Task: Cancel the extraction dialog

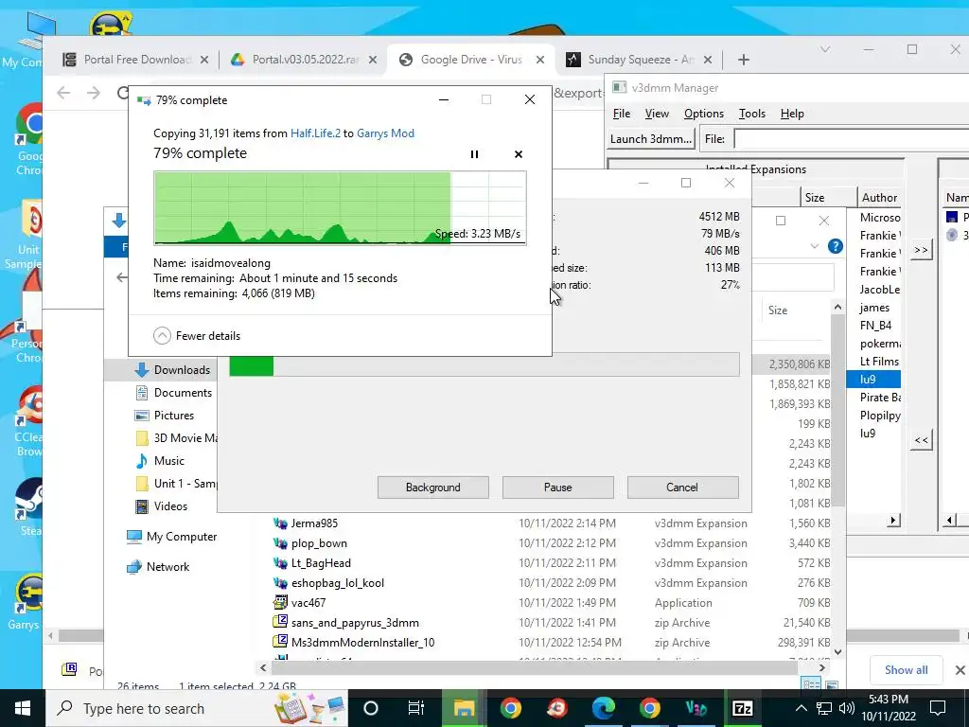Action: coord(682,488)
